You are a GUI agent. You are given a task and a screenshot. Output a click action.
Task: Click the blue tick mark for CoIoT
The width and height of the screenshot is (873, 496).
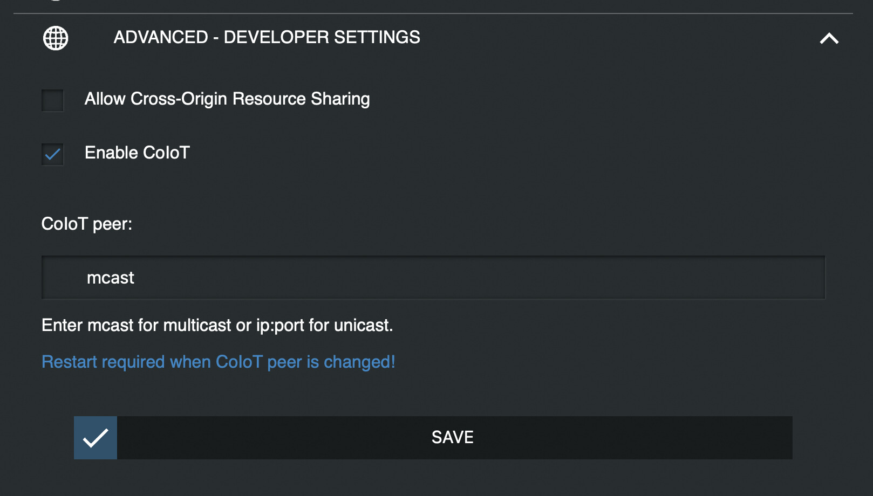tap(53, 155)
